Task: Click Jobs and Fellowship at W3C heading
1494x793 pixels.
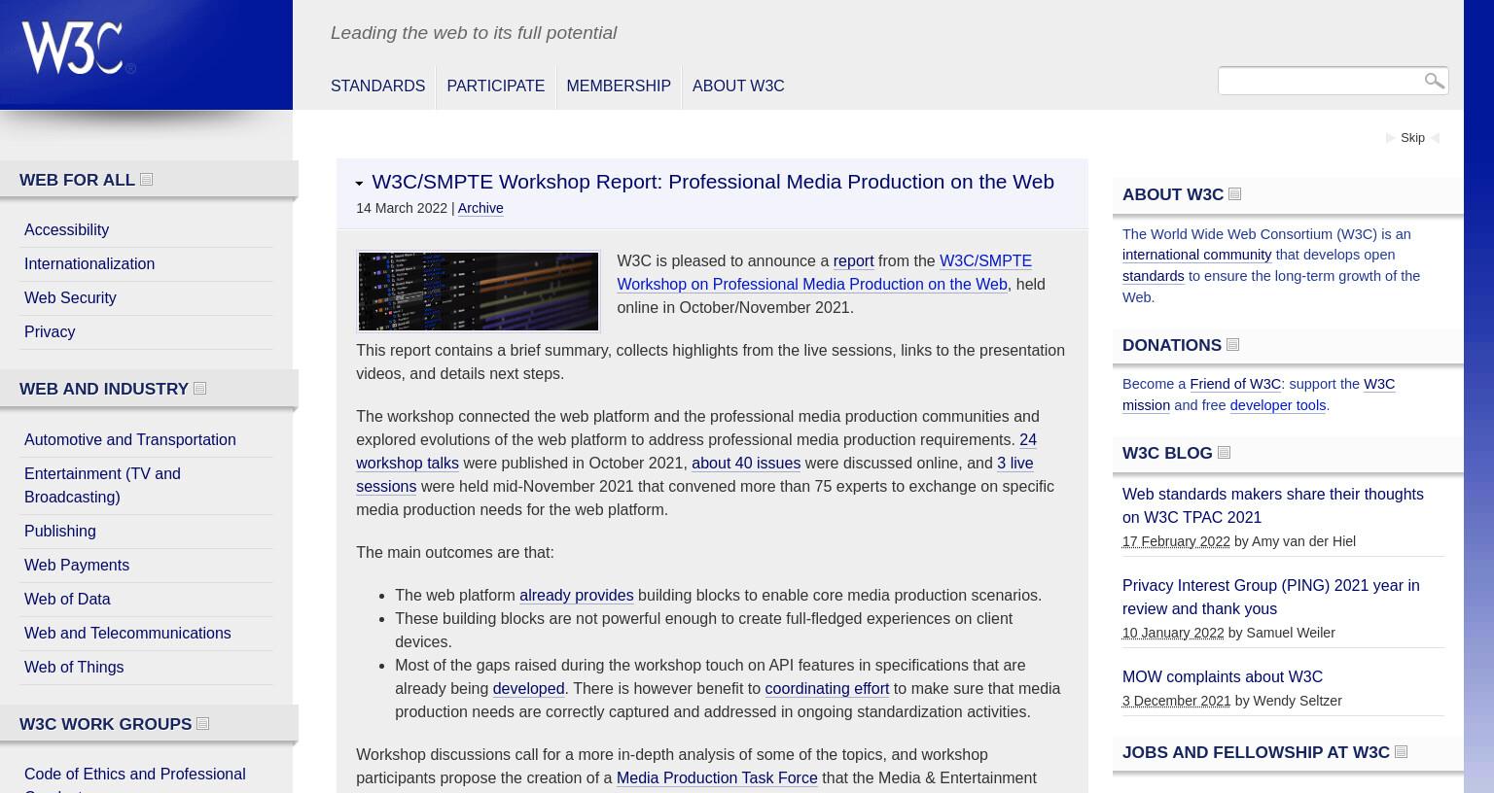Action: pyautogui.click(x=1256, y=753)
